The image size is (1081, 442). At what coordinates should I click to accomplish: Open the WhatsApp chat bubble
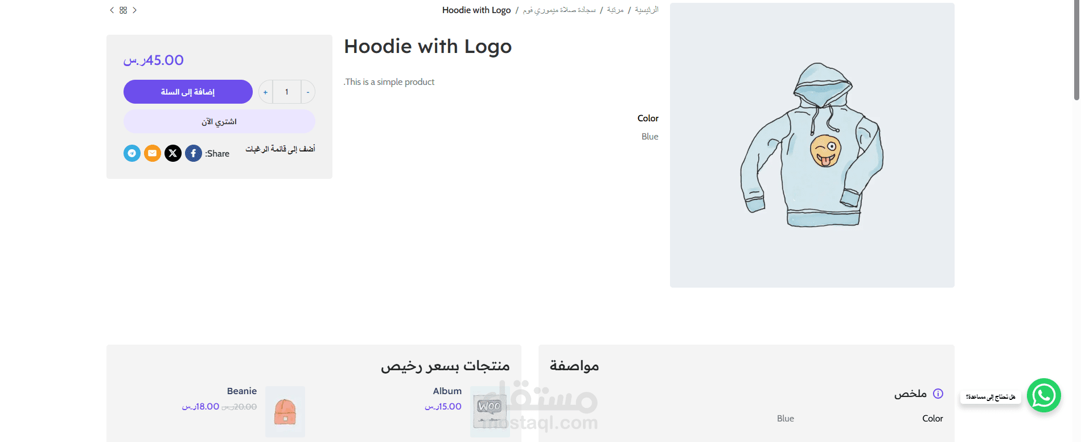click(1043, 395)
